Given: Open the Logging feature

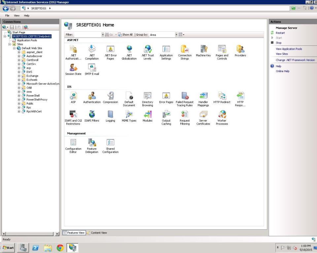Looking at the screenshot, I should pyautogui.click(x=110, y=116).
